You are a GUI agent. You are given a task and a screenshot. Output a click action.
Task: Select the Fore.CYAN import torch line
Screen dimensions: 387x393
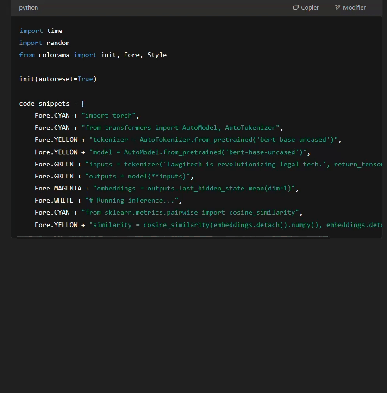tap(86, 115)
